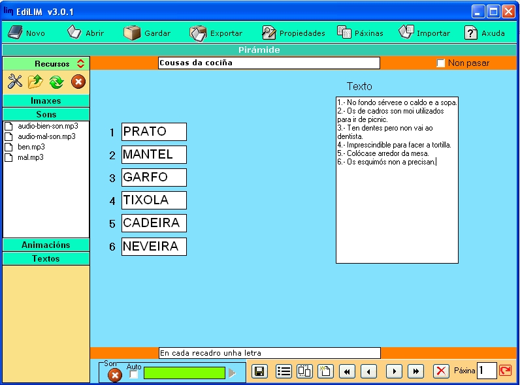This screenshot has width=520, height=385.
Task: Remove the sound with the red Son button
Action: (114, 375)
